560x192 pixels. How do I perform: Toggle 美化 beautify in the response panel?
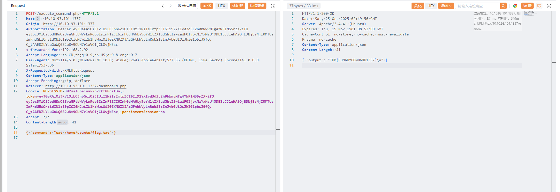click(x=417, y=6)
